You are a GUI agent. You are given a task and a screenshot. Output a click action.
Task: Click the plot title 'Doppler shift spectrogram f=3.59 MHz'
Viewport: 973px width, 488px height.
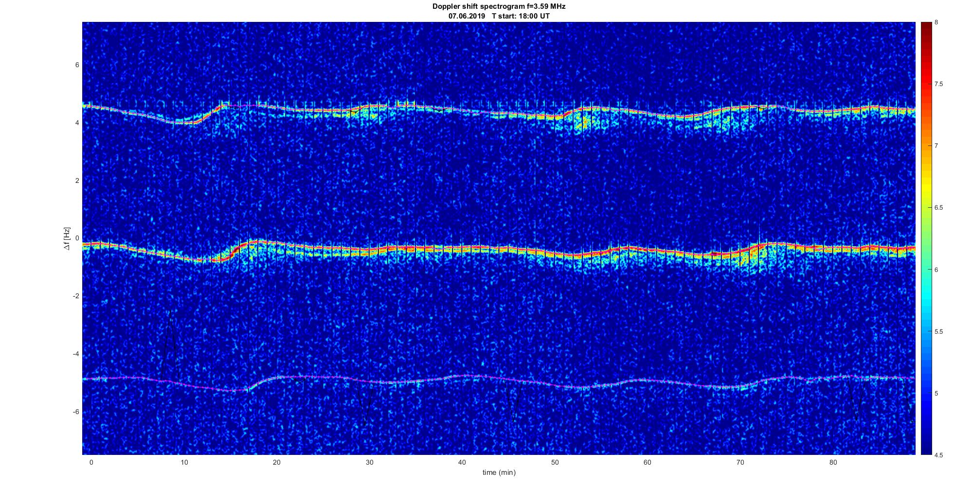[x=499, y=6]
